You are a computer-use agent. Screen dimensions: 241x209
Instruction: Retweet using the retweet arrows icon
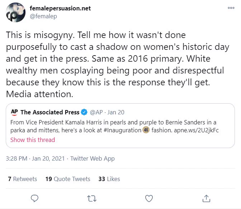pos(92,198)
